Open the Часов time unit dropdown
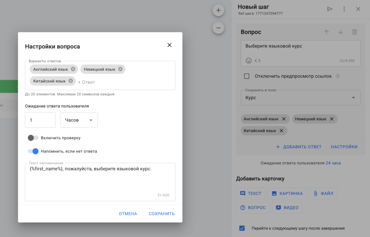 coord(79,120)
